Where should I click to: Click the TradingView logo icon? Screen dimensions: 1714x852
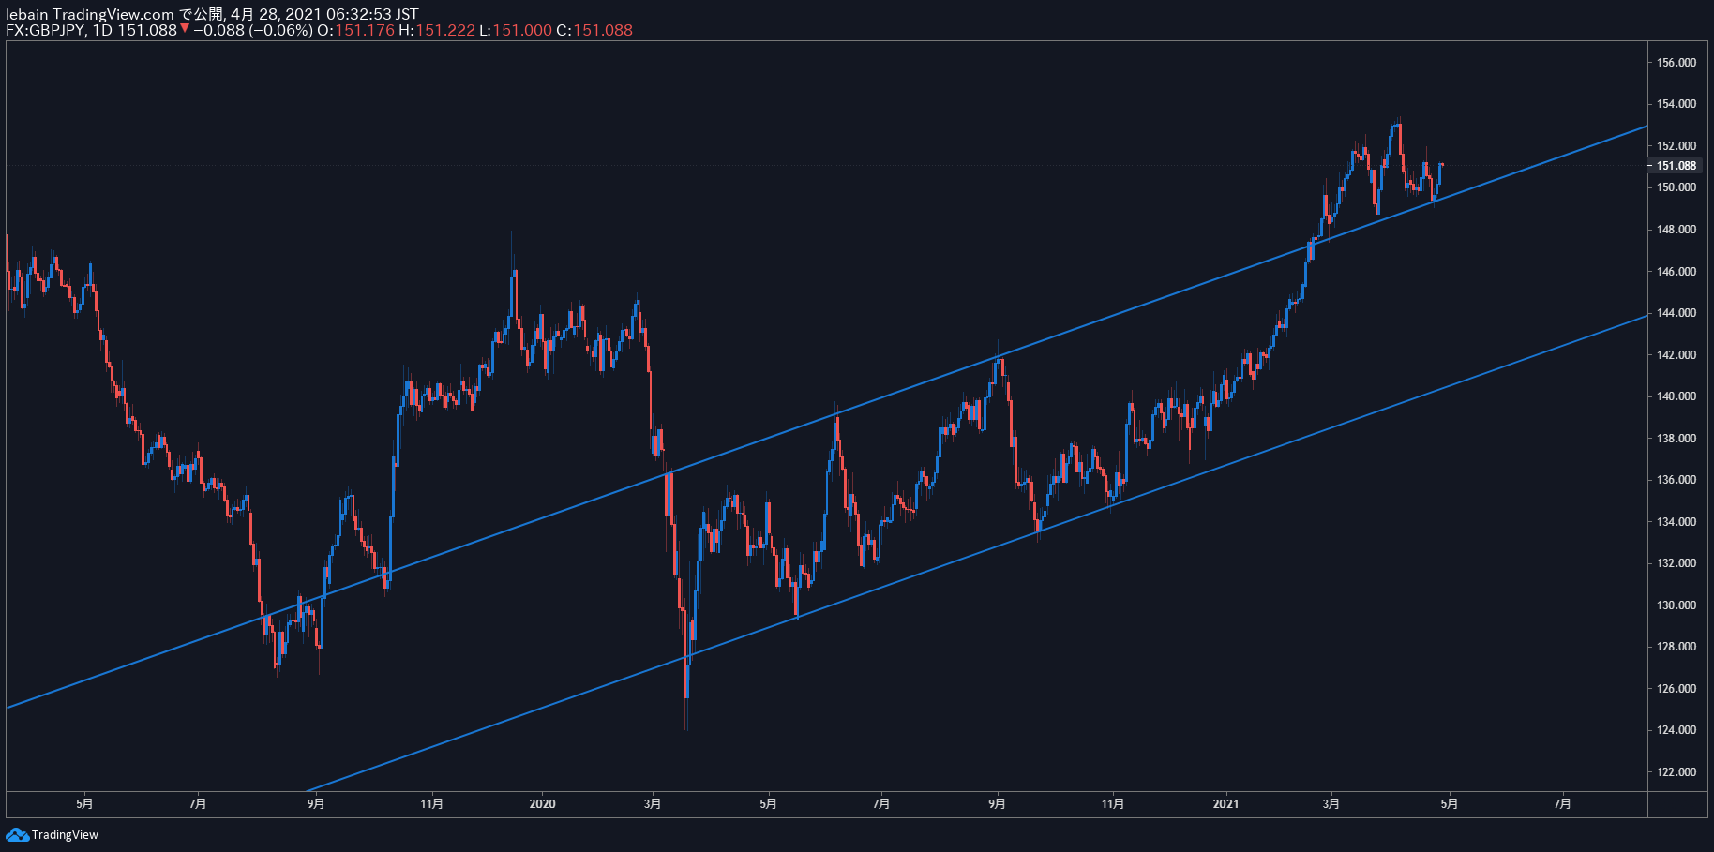[17, 834]
